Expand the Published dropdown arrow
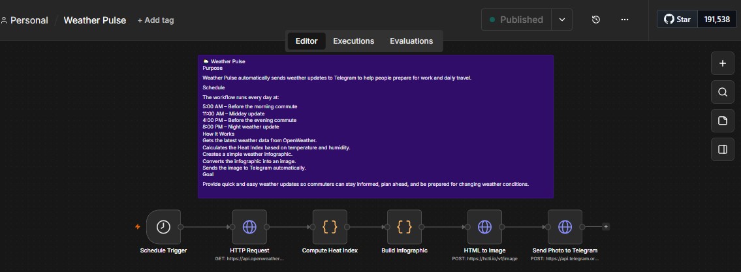741x272 pixels. [x=562, y=20]
